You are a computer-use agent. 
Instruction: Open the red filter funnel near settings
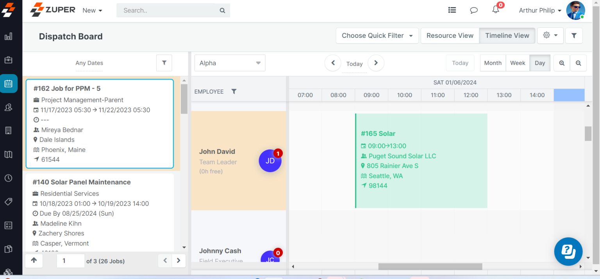[x=573, y=36]
